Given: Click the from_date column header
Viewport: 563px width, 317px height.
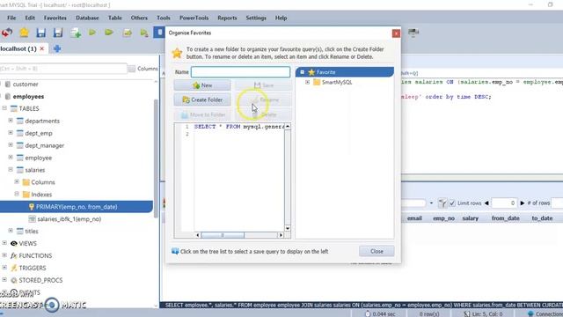Looking at the screenshot, I should click(x=506, y=218).
